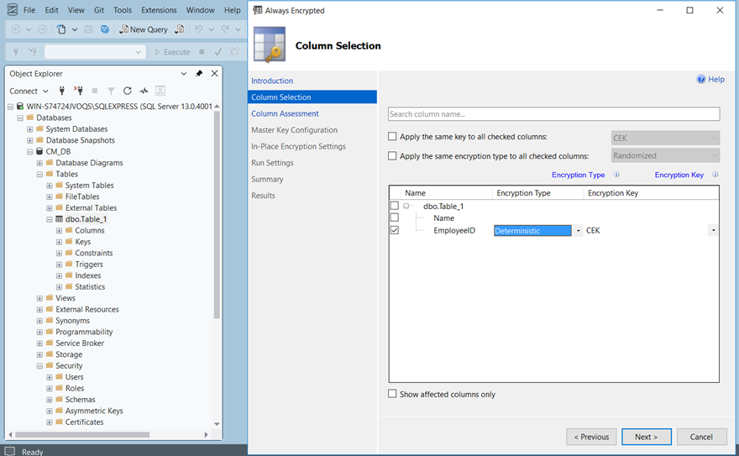
Task: Click the Execute query button
Action: tap(172, 52)
